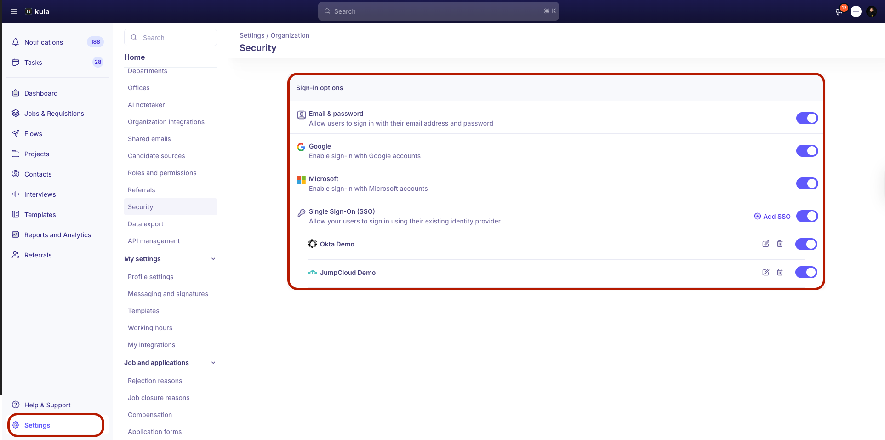Click the Jobs & Requisitions layers icon
This screenshot has height=440, width=885.
tap(16, 113)
